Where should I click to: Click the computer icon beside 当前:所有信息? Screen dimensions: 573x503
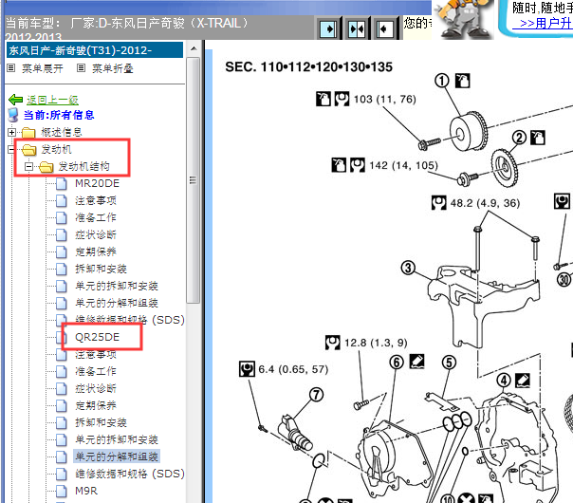[13, 115]
